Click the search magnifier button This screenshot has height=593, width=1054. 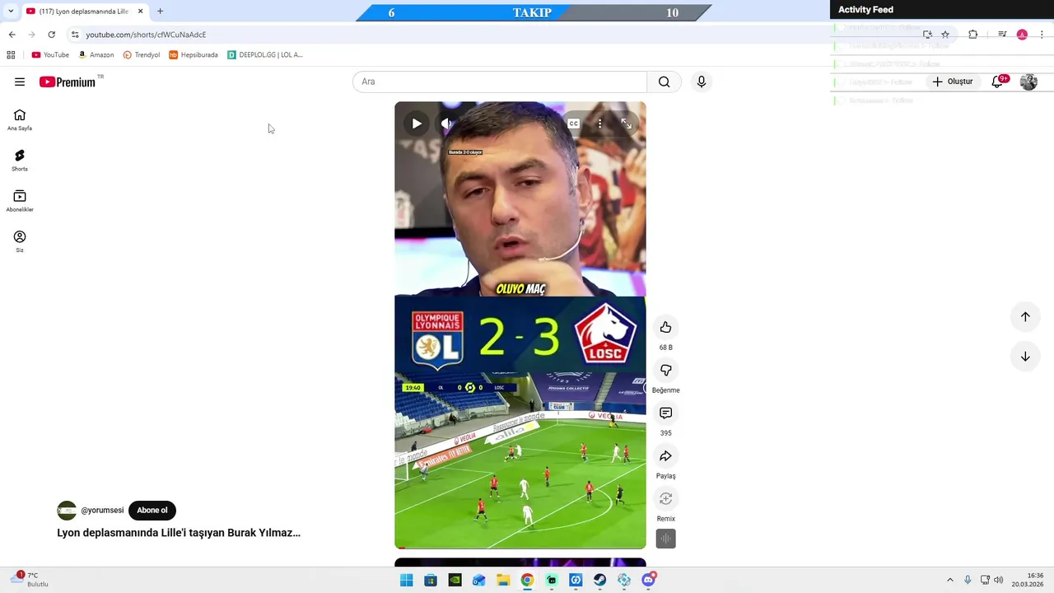pos(664,82)
